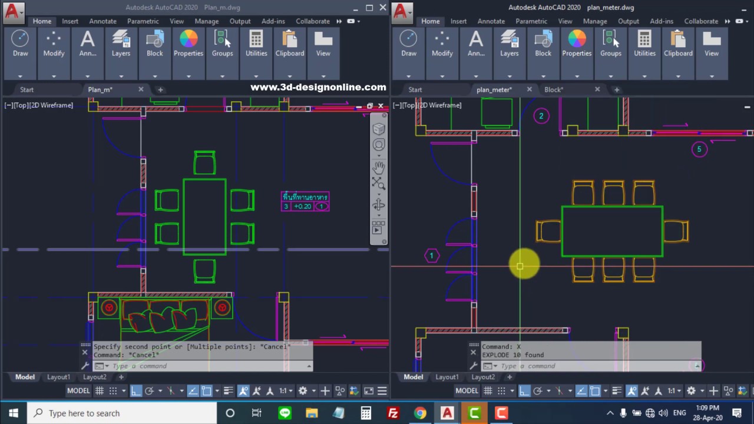Toggle grid display in plan_meter status bar
The width and height of the screenshot is (754, 424).
pos(488,390)
